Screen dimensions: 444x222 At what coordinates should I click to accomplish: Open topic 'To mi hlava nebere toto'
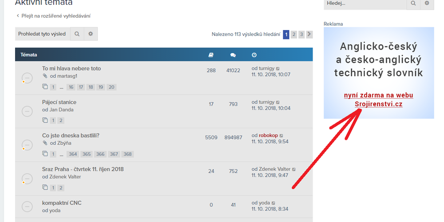point(71,69)
